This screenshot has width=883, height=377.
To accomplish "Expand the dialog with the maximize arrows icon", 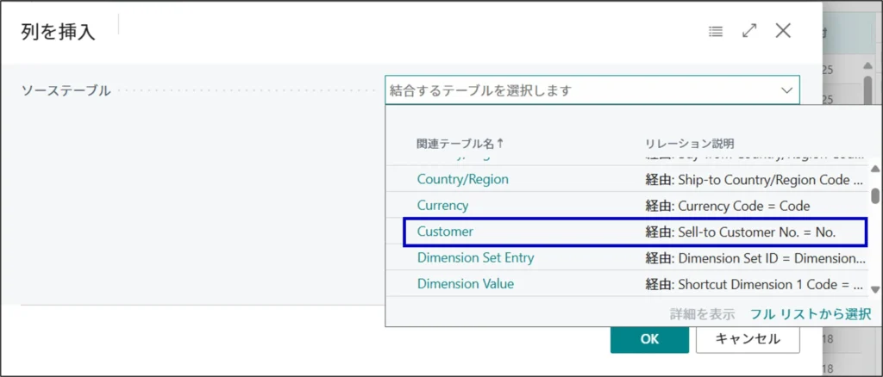I will 749,31.
